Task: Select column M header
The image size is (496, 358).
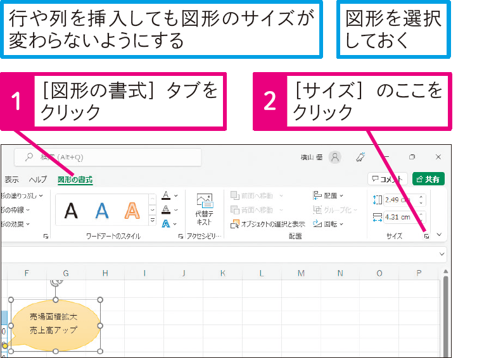Action: (x=301, y=273)
